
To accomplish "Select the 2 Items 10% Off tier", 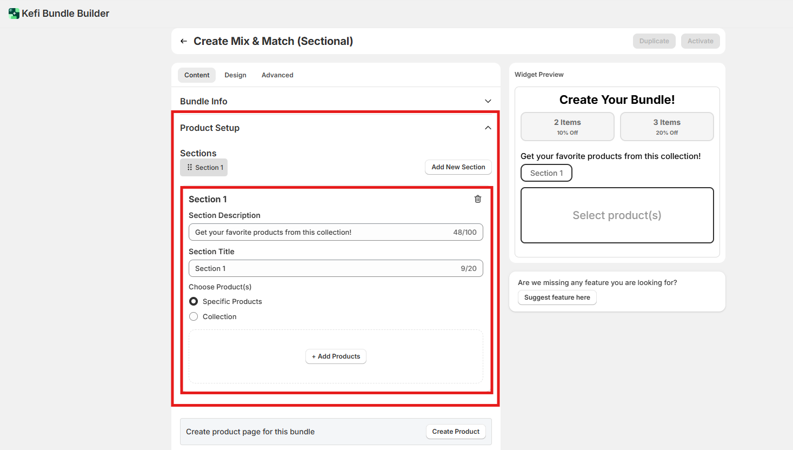I will tap(567, 127).
